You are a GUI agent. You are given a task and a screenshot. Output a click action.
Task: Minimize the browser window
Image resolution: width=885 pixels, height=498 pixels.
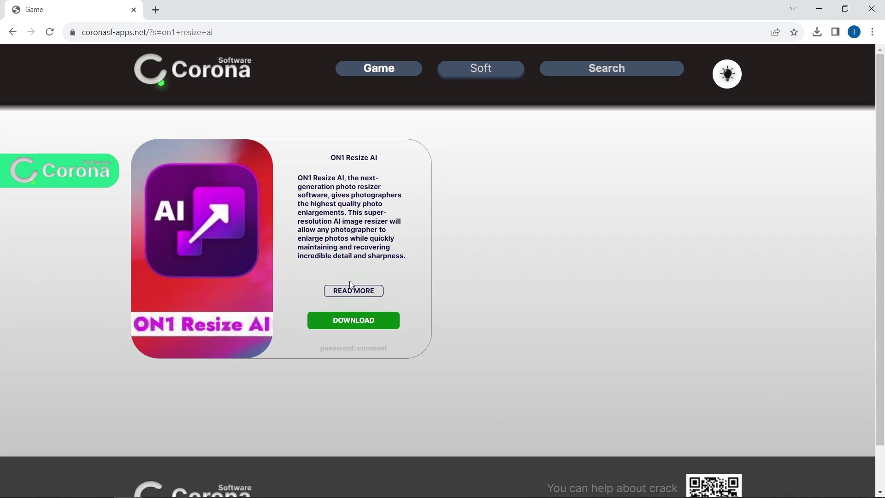(x=819, y=9)
